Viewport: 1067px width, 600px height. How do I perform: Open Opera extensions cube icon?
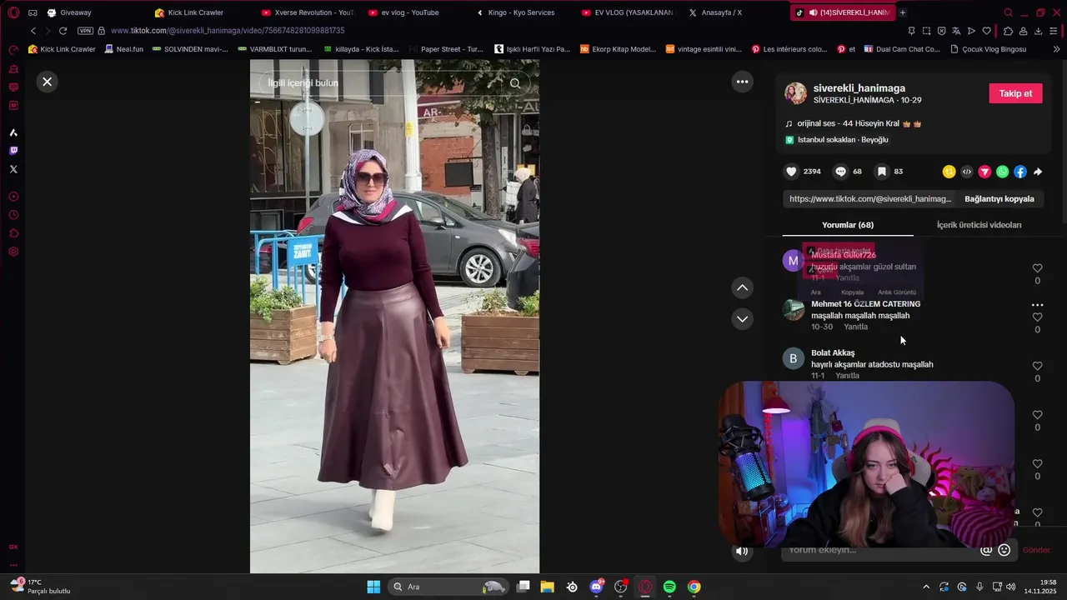tap(1009, 31)
